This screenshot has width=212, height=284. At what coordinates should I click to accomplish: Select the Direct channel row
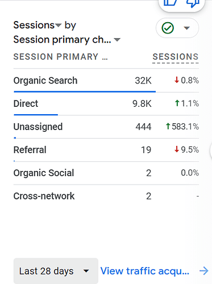[x=106, y=103]
